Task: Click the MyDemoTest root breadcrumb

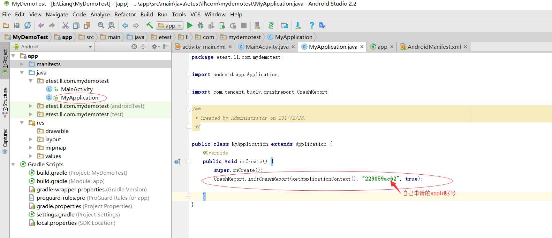Action: 27,37
